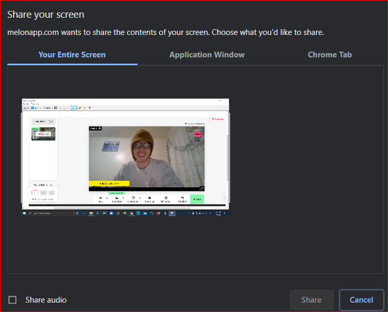Open the Application Window tab

(x=207, y=55)
